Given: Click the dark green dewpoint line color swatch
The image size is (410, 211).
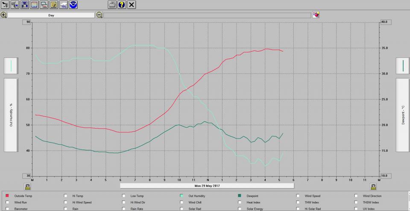Looking at the screenshot, I should [x=403, y=66].
